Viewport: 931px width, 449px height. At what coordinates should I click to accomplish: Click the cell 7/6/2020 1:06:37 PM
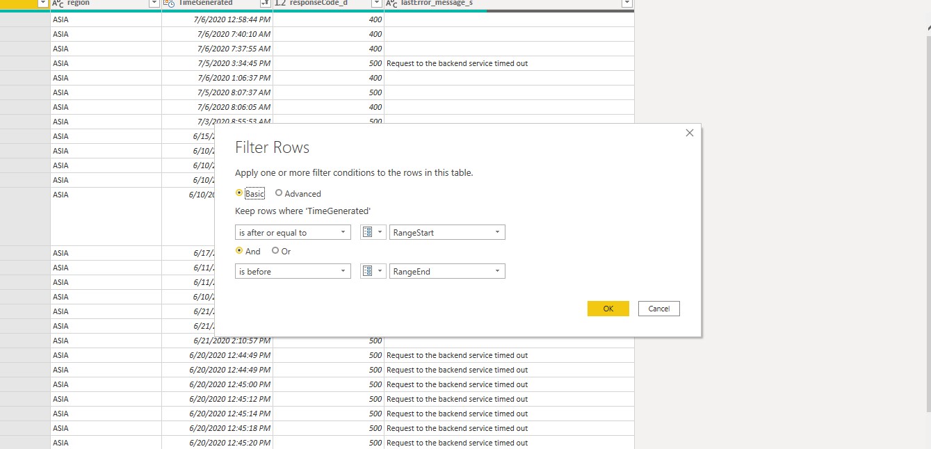[x=217, y=78]
